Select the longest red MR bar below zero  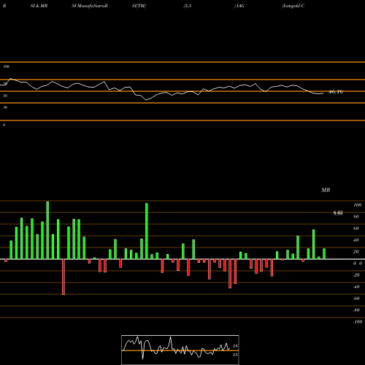point(64,277)
